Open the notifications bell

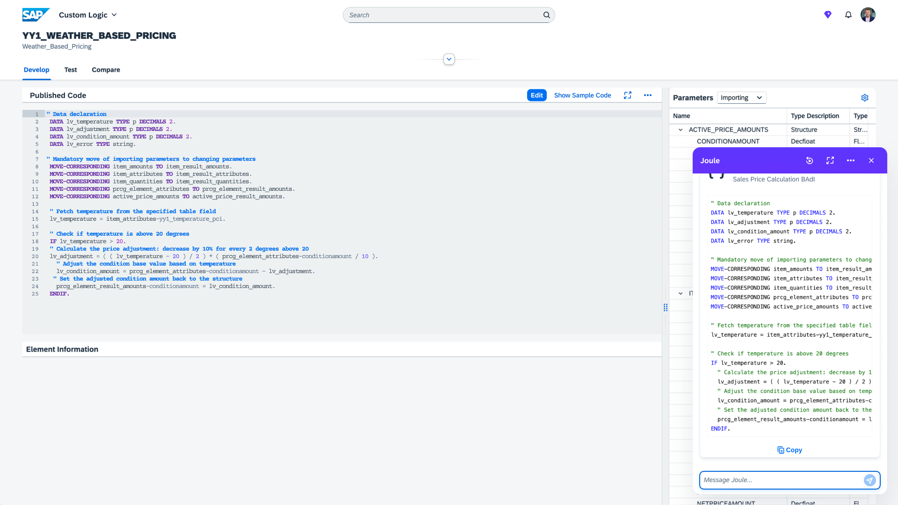[848, 15]
